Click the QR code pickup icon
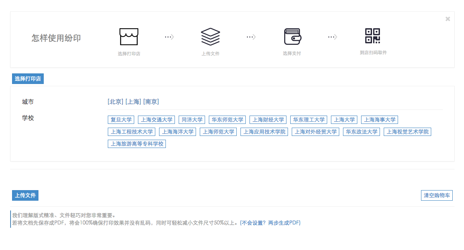The width and height of the screenshot is (464, 250). [373, 36]
